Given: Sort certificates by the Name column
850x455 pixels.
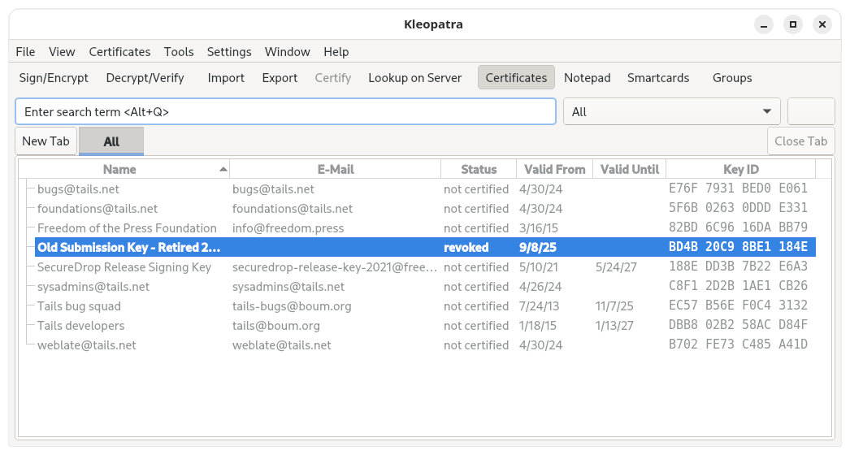Looking at the screenshot, I should pos(119,170).
